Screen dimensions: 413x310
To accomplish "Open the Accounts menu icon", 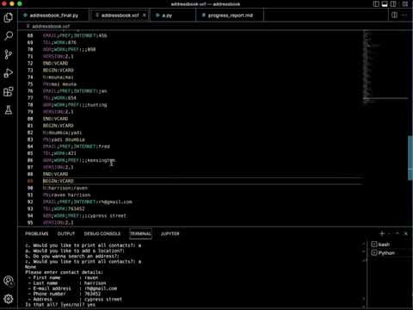I will [9, 281].
